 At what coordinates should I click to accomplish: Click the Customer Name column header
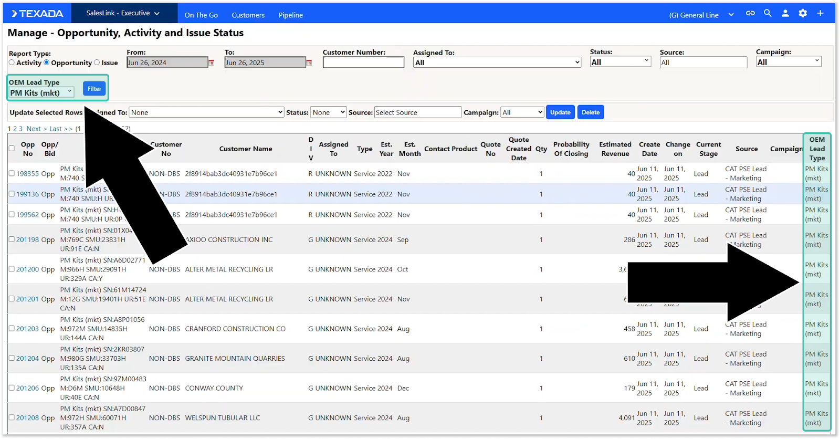pyautogui.click(x=246, y=149)
